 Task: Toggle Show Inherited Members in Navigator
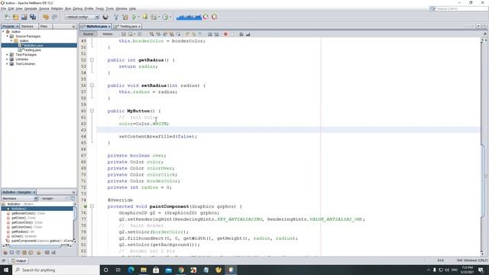coord(5,253)
